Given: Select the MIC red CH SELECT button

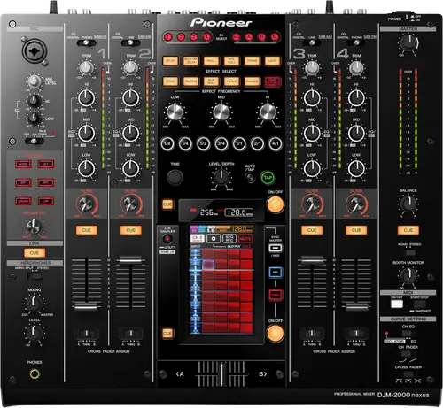Looking at the screenshot, I should [236, 37].
